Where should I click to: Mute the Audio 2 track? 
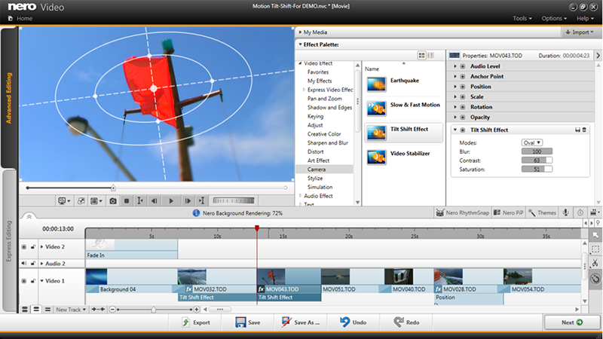(24, 264)
